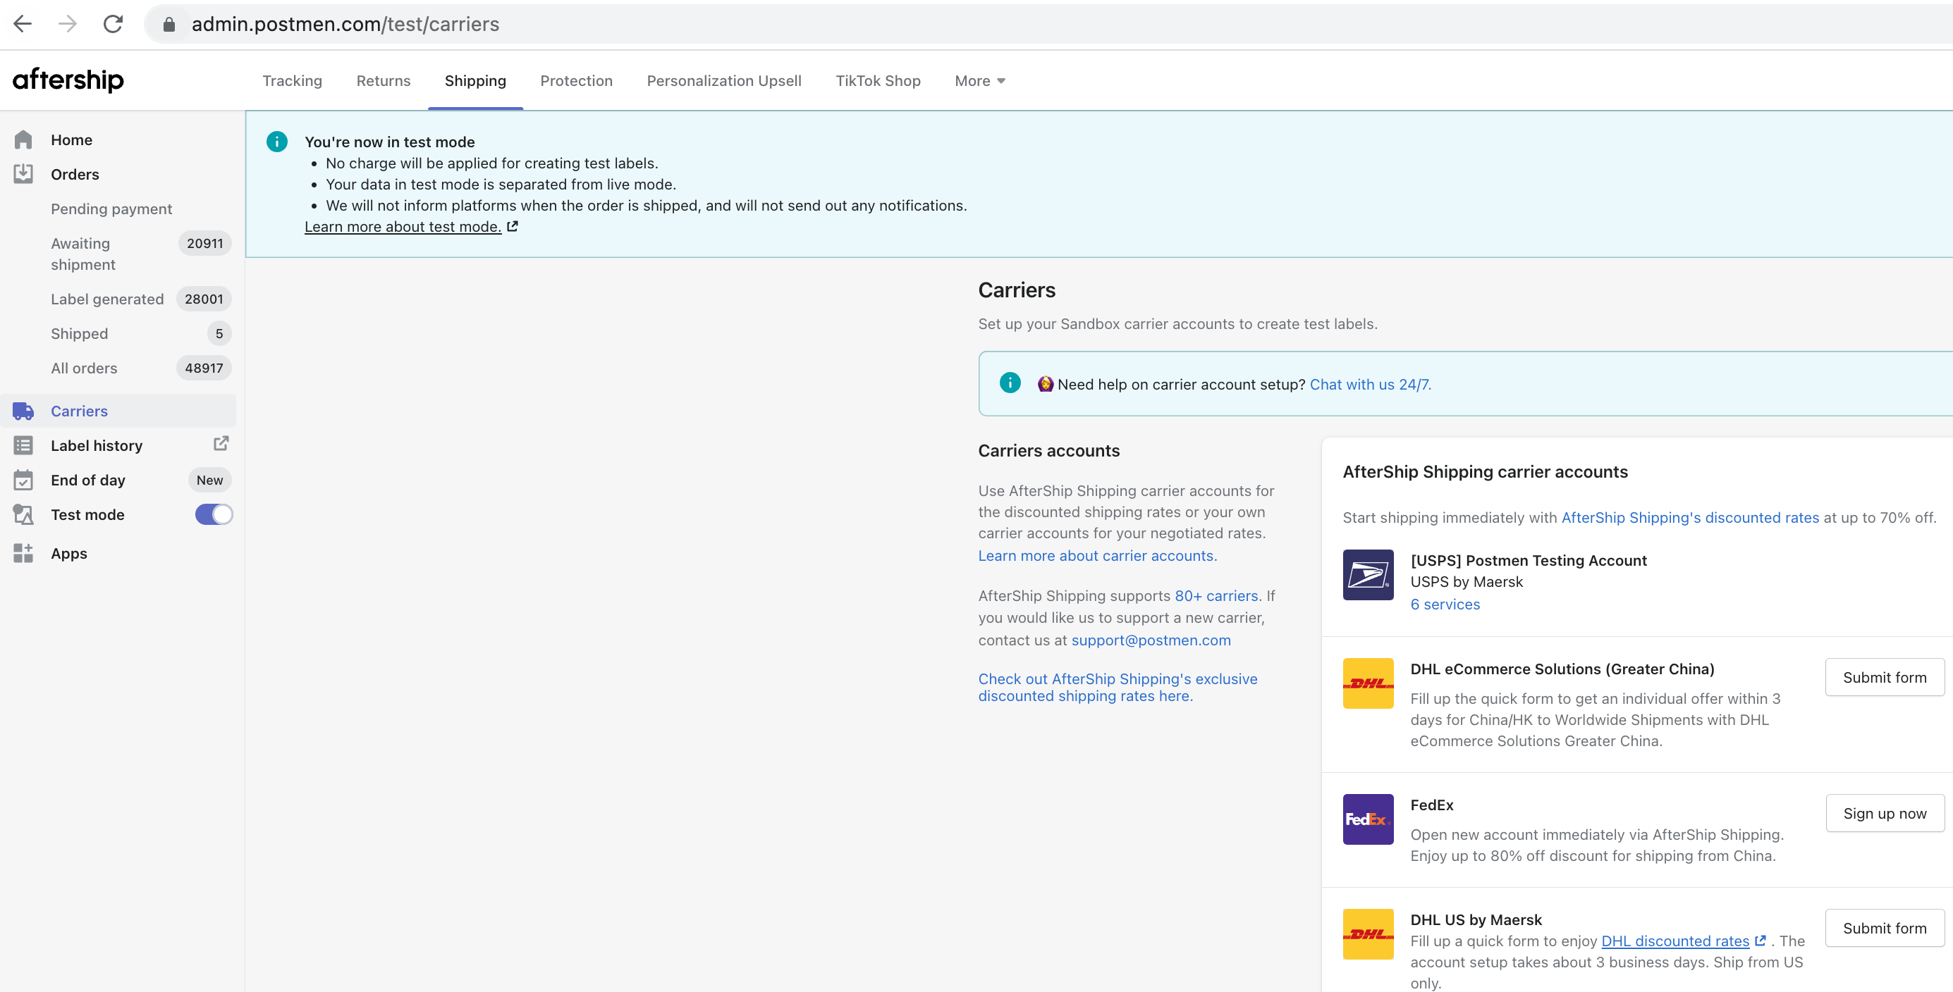
Task: Click the browser forward arrow
Action: 68,24
